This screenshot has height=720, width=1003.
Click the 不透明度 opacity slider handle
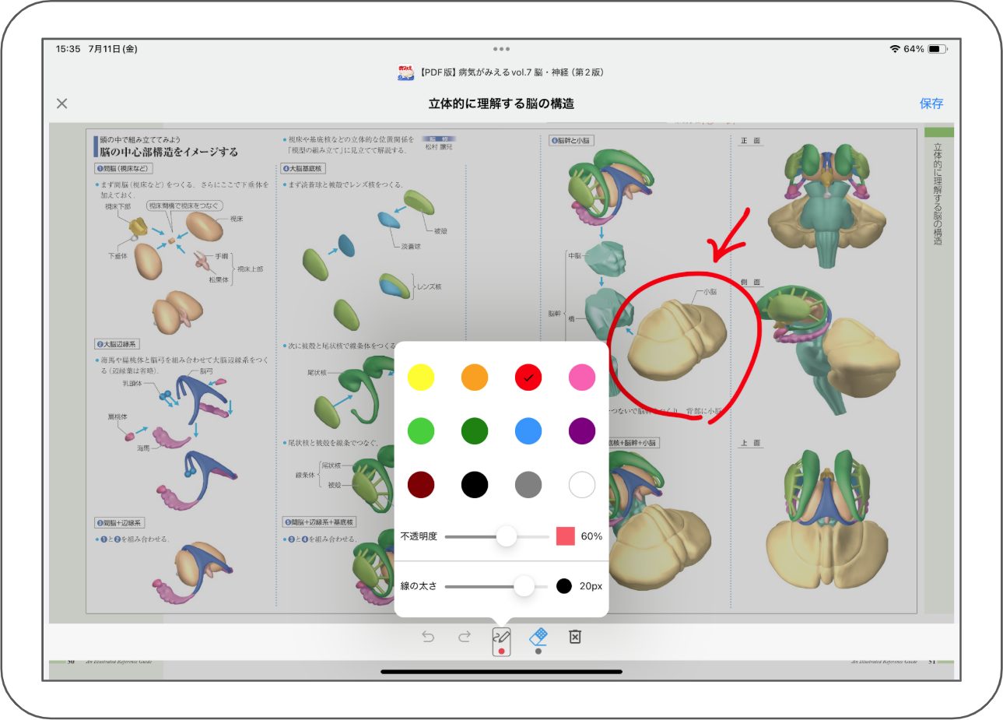click(x=507, y=536)
